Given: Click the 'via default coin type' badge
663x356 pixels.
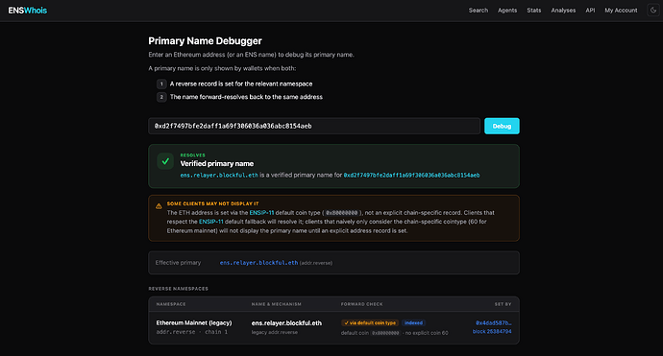Looking at the screenshot, I should pos(370,322).
